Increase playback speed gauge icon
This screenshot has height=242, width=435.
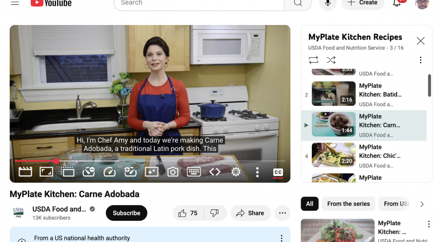point(130,172)
